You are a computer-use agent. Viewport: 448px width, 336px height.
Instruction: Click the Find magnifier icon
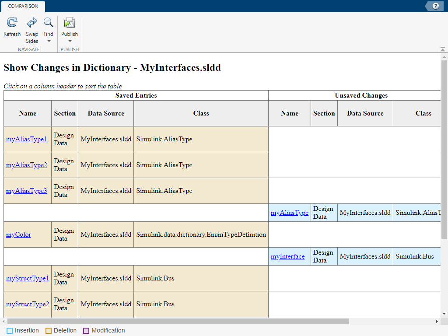point(49,23)
